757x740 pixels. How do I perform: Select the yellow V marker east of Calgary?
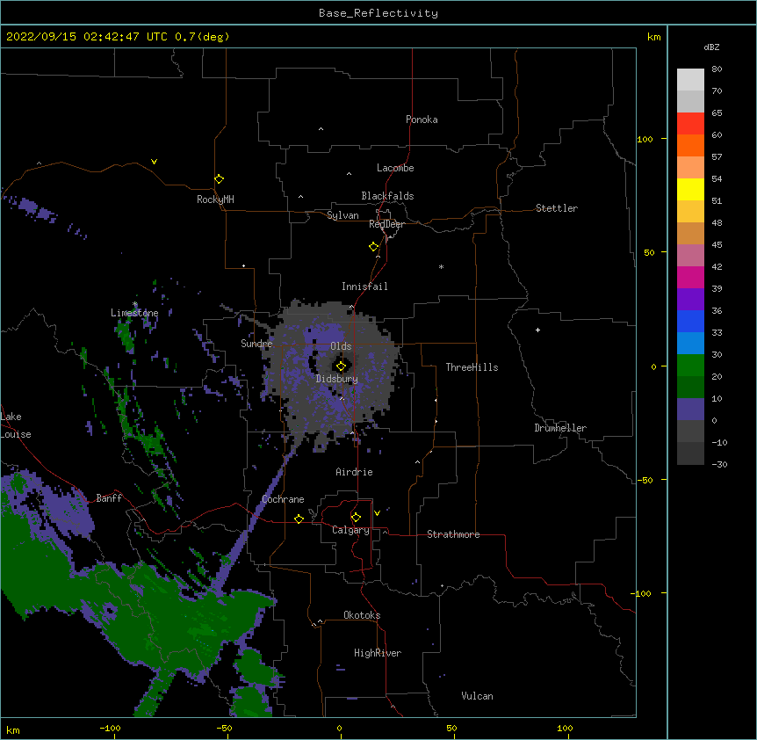click(x=377, y=513)
